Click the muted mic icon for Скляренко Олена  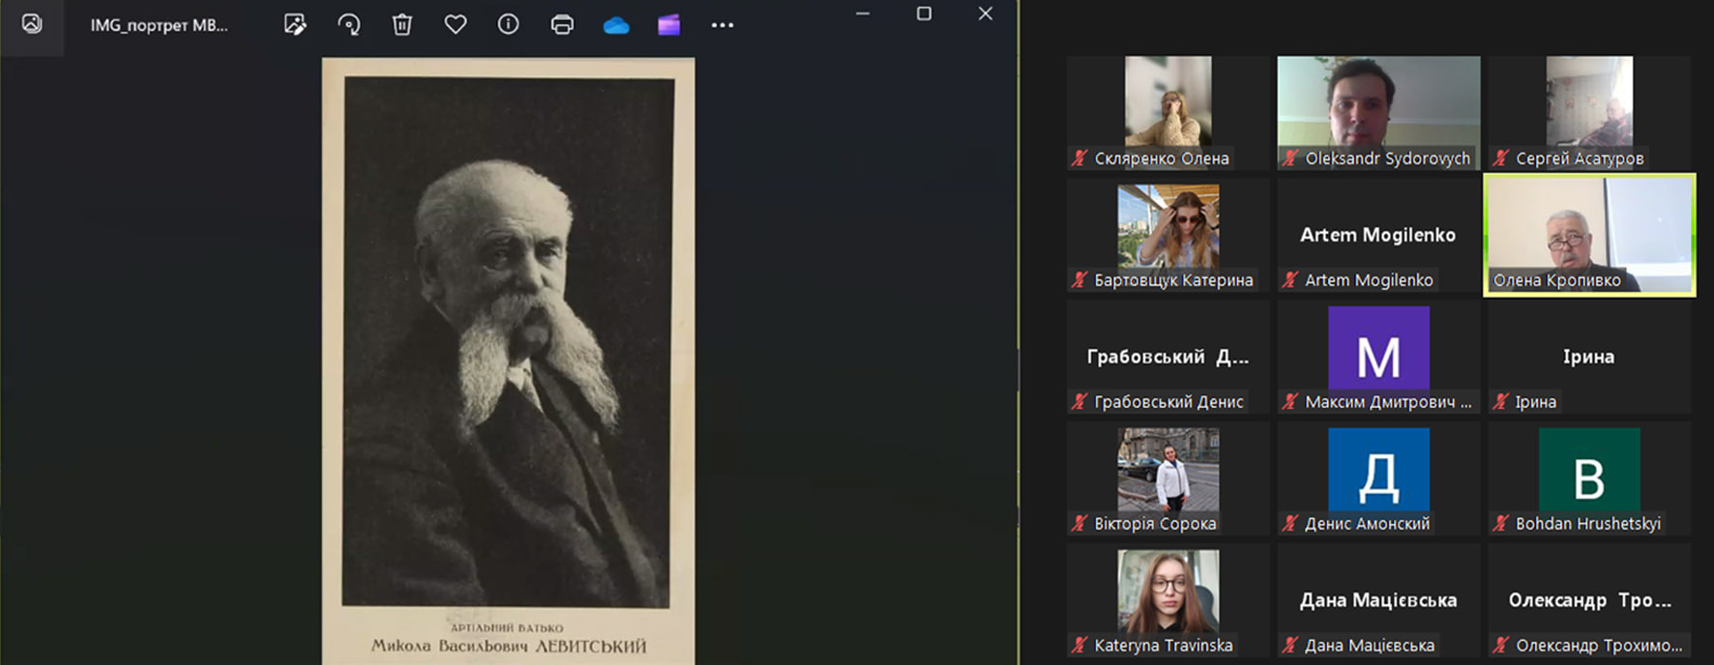[x=1079, y=159]
